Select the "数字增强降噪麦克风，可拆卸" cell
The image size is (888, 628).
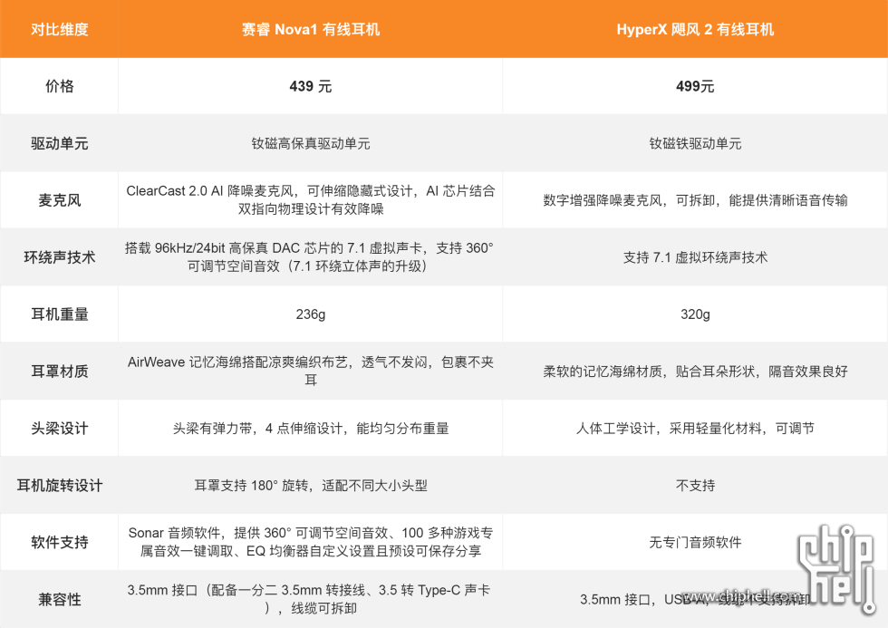point(695,200)
